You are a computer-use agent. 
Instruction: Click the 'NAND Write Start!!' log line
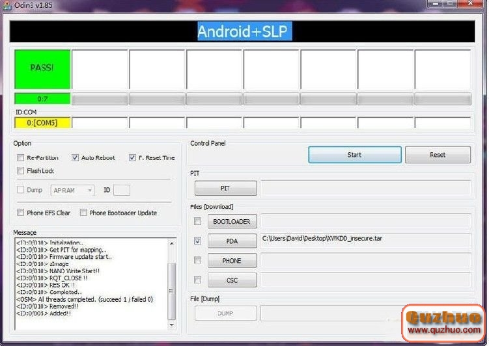[x=58, y=271]
